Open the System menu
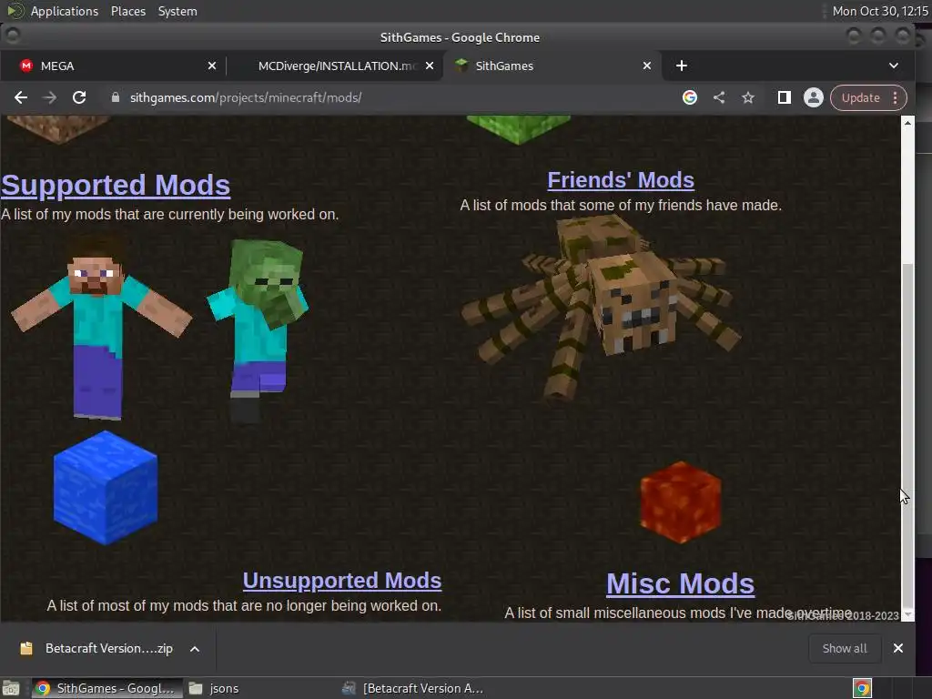This screenshot has width=932, height=699. click(x=177, y=11)
